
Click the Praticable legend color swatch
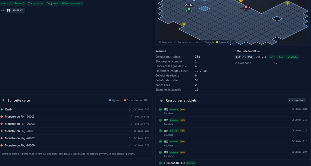[160, 42]
